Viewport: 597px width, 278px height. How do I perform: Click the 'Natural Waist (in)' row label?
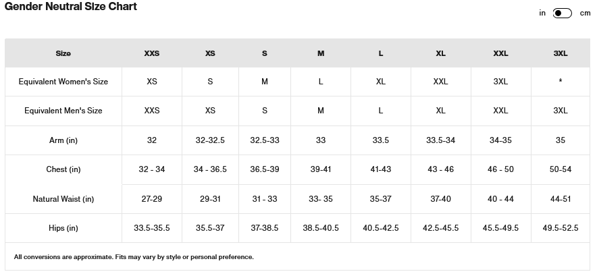point(63,199)
